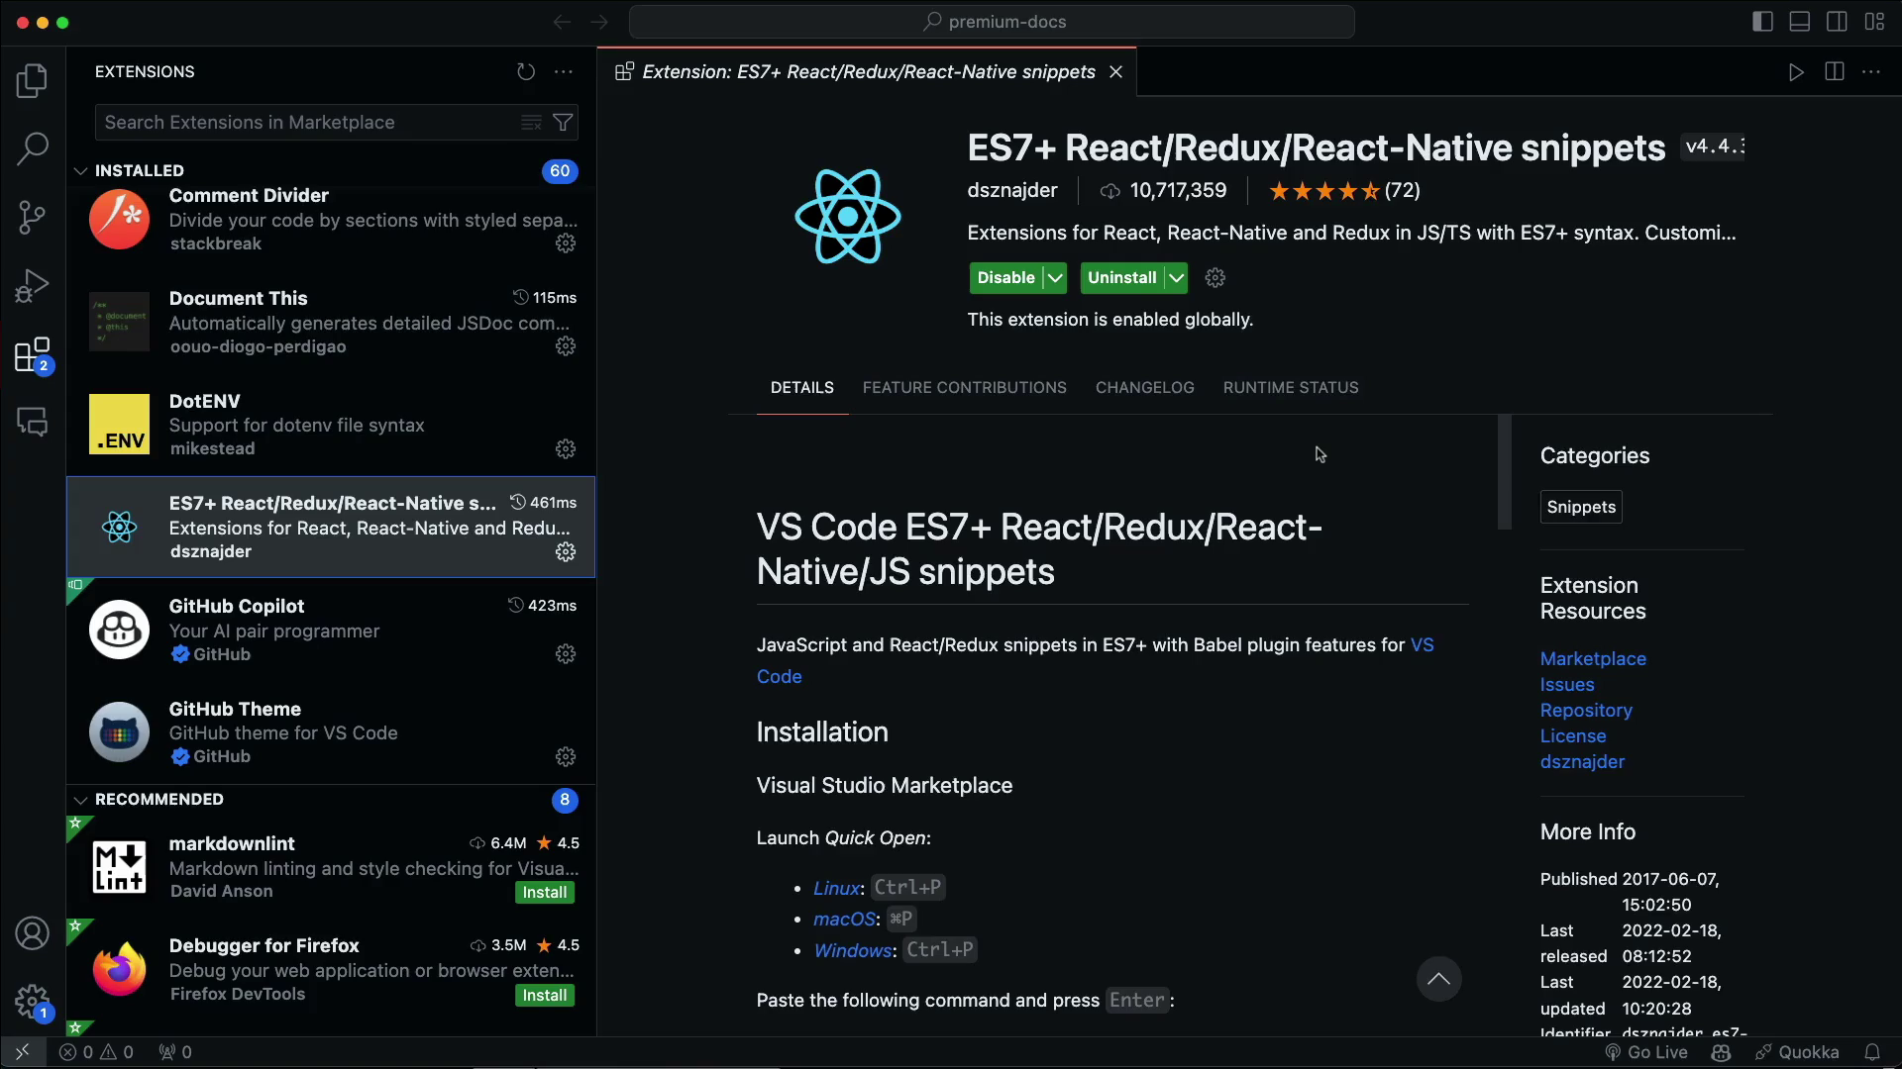
Task: Collapse the INSTALLED extensions section
Action: coord(81,170)
